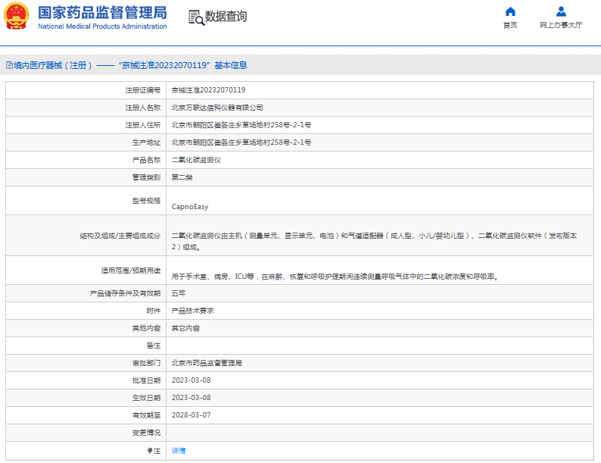Image resolution: width=601 pixels, height=463 pixels.
Task: Click the 适用范围/预期用途 label
Action: point(131,271)
